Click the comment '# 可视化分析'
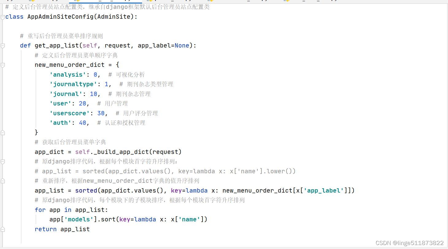 point(126,75)
